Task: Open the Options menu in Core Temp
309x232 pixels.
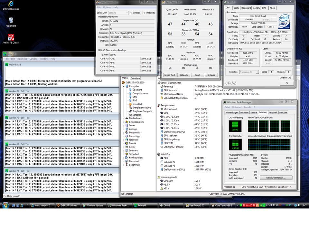Action: click(x=107, y=7)
